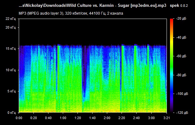Click the '2:00' time axis label
195x125 pixels.
(x=107, y=118)
